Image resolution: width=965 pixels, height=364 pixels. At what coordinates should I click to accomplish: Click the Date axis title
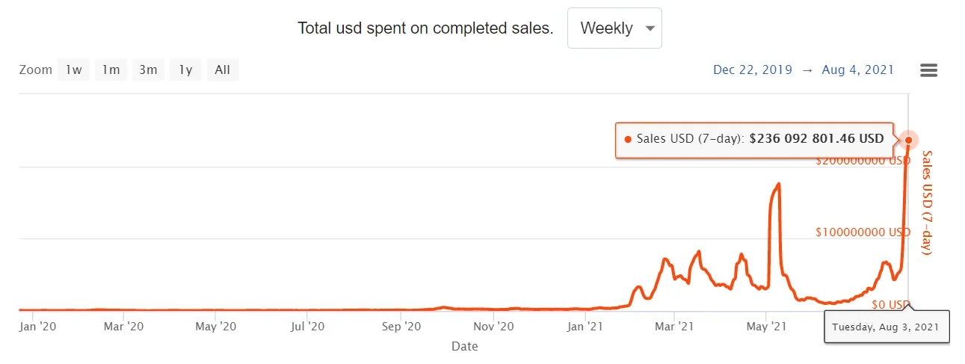coord(464,346)
